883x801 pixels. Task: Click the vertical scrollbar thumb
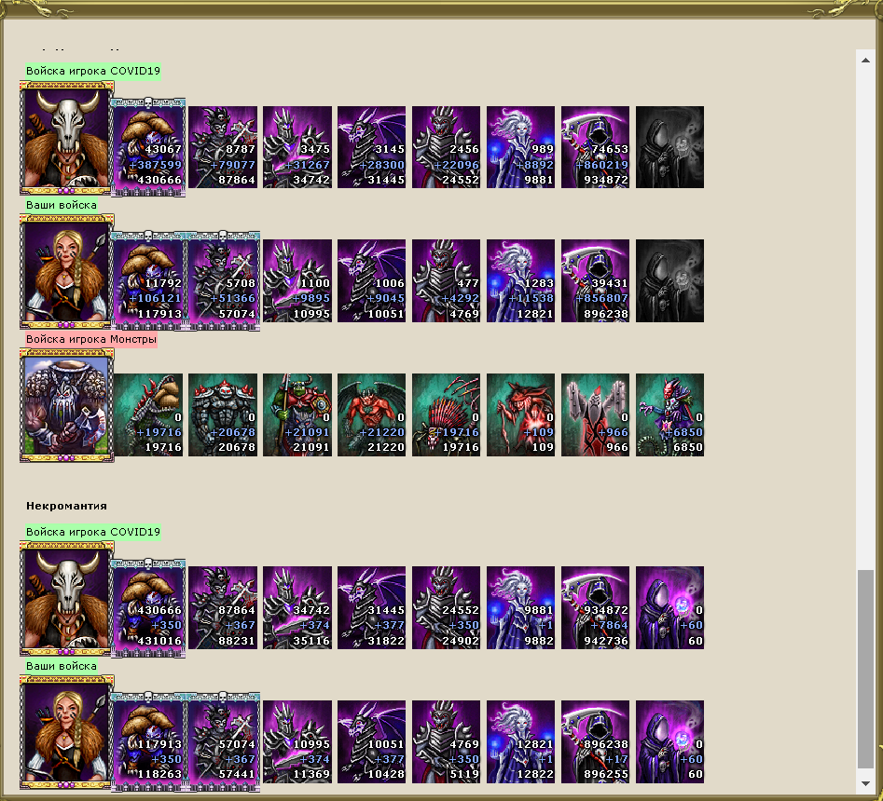pyautogui.click(x=865, y=669)
